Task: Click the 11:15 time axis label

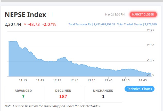Action: (23, 80)
